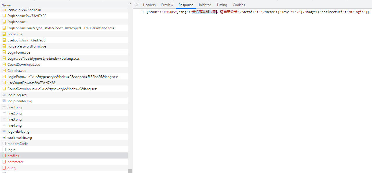Select the randomCode request entry

[17, 144]
